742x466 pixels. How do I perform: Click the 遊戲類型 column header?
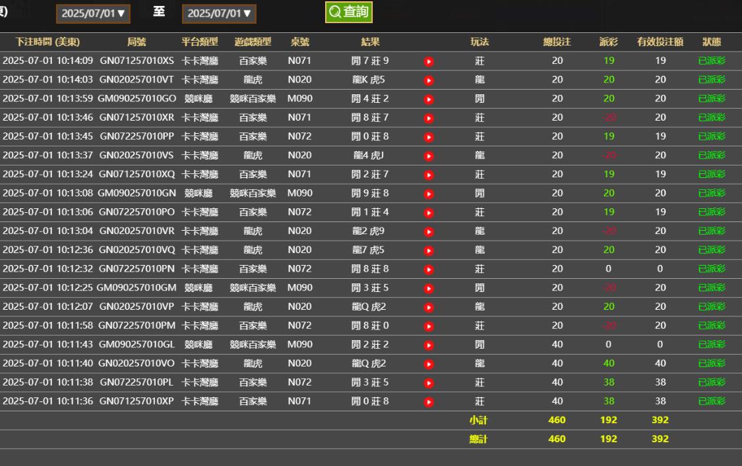tap(253, 42)
